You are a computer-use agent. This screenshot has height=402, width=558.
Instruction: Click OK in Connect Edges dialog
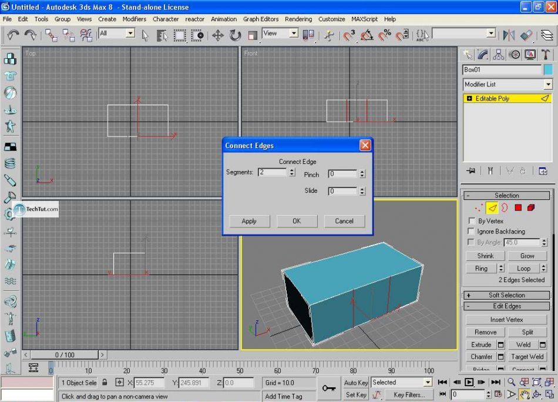[297, 221]
